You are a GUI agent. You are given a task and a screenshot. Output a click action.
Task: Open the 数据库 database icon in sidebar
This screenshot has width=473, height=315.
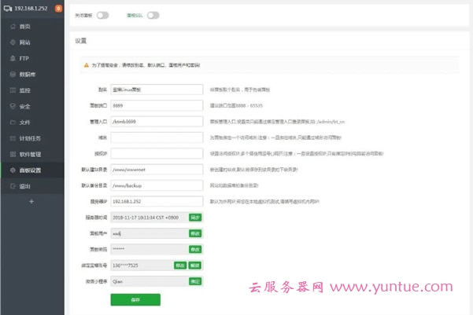point(11,74)
